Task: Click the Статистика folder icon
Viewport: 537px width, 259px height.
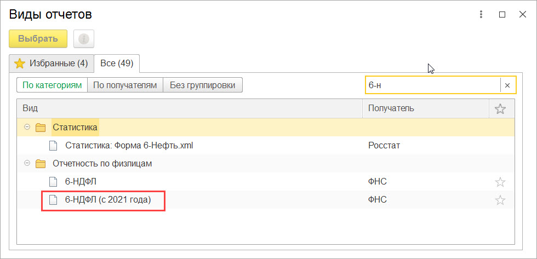Action: [x=41, y=128]
